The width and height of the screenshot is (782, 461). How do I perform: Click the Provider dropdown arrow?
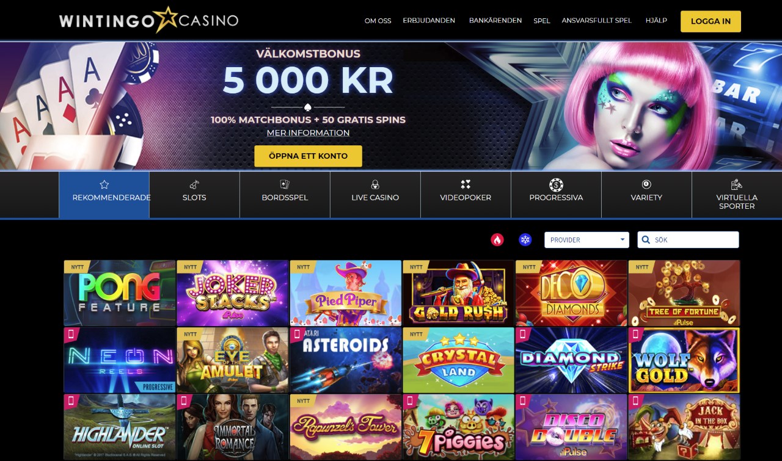pyautogui.click(x=623, y=240)
